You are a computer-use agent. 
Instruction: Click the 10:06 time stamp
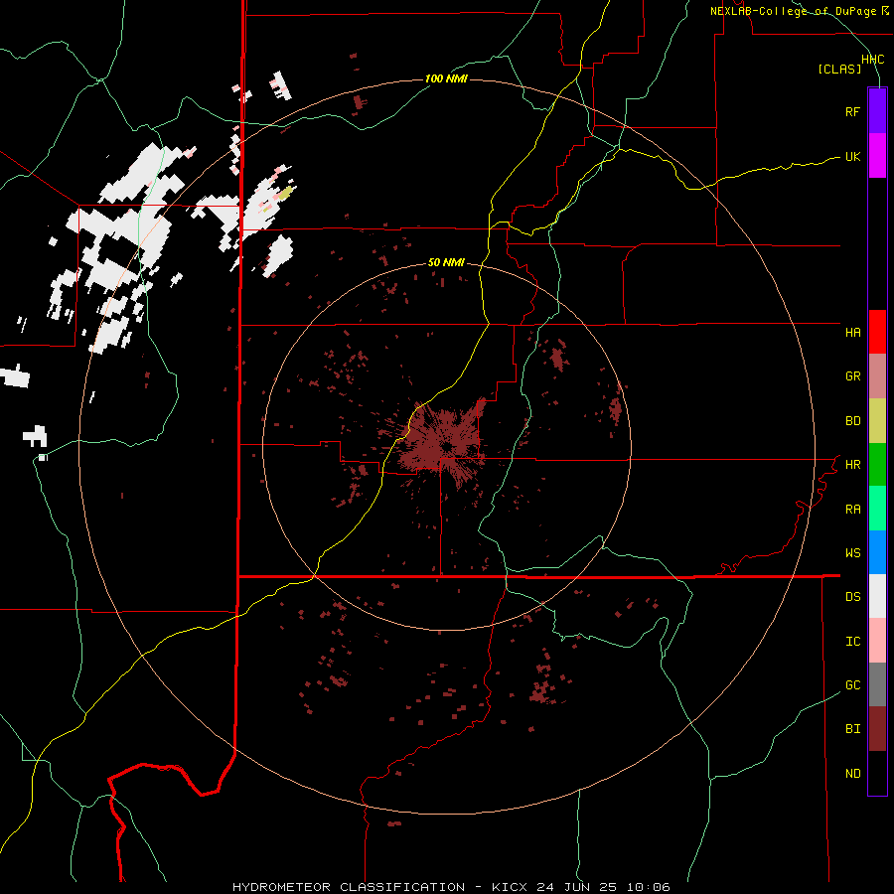click(649, 887)
